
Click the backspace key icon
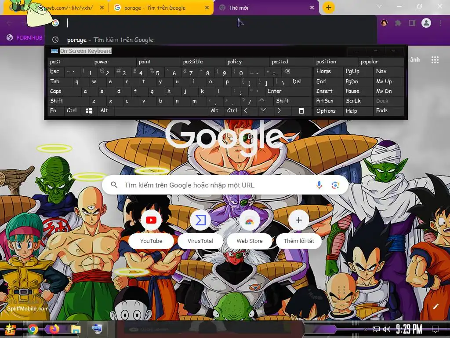[x=296, y=72]
